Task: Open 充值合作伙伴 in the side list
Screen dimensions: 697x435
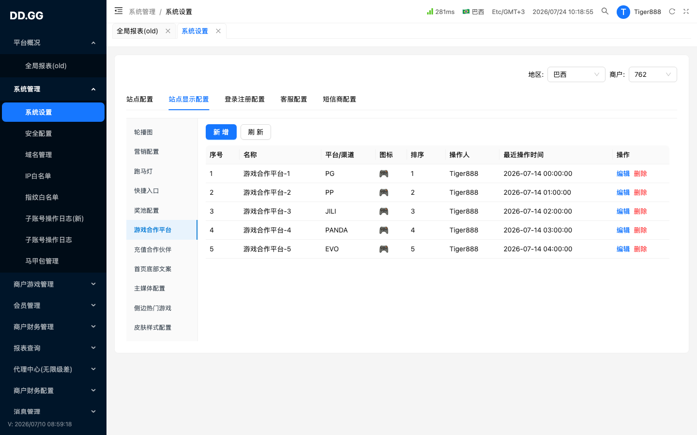Action: click(x=162, y=249)
